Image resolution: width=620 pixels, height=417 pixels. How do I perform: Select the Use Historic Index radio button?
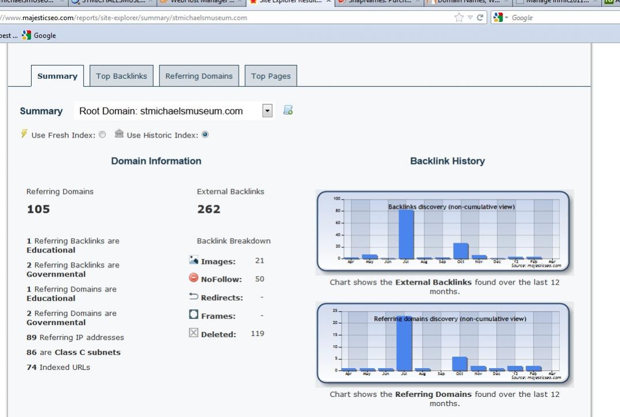point(205,135)
